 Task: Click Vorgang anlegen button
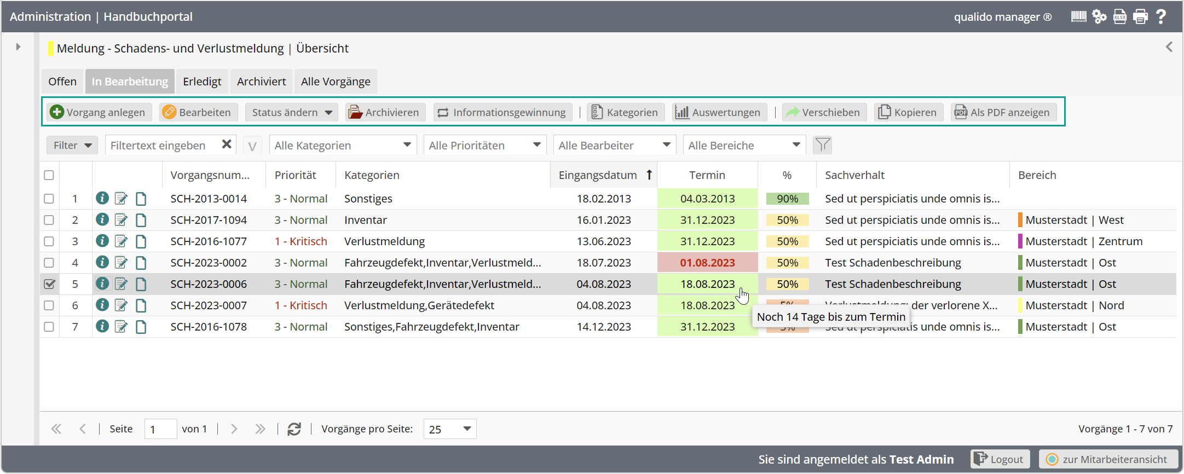(x=99, y=112)
